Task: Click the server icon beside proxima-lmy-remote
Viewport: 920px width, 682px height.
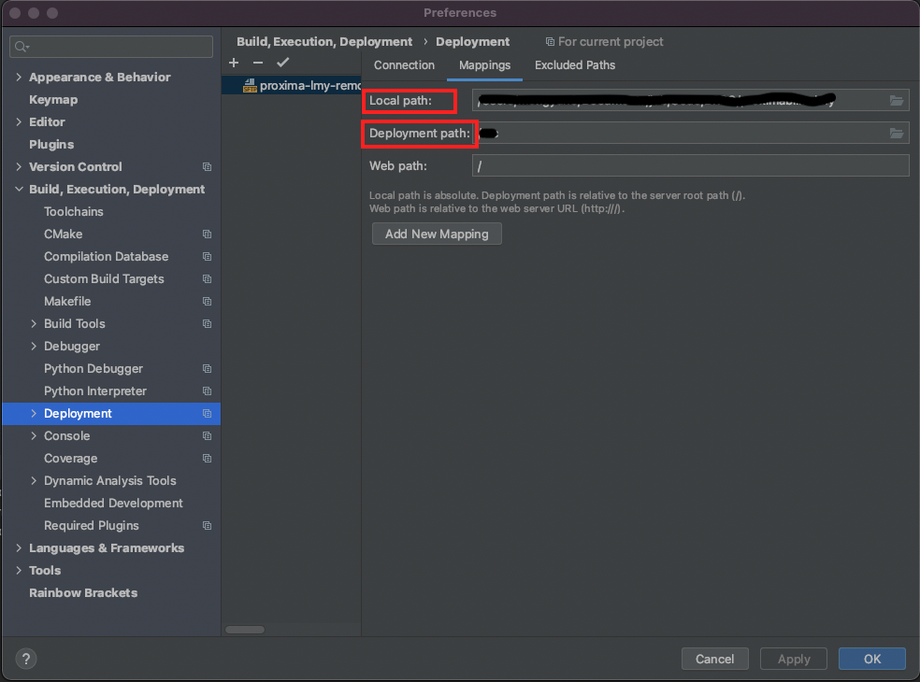Action: (x=251, y=85)
